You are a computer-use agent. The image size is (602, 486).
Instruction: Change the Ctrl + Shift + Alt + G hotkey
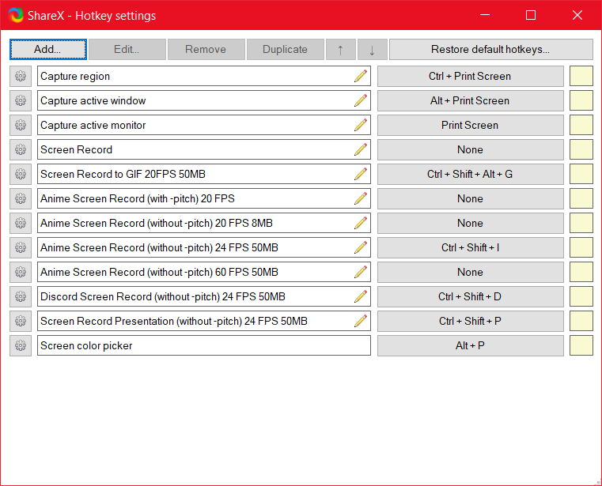click(x=471, y=174)
